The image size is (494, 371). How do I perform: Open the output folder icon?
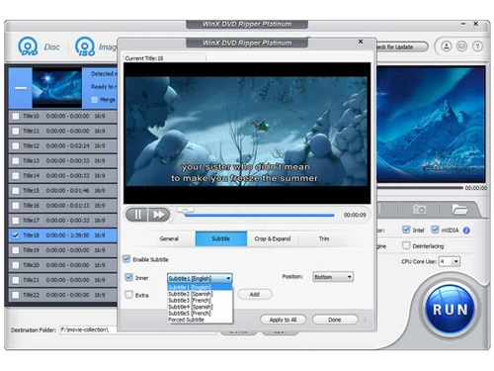point(459,209)
